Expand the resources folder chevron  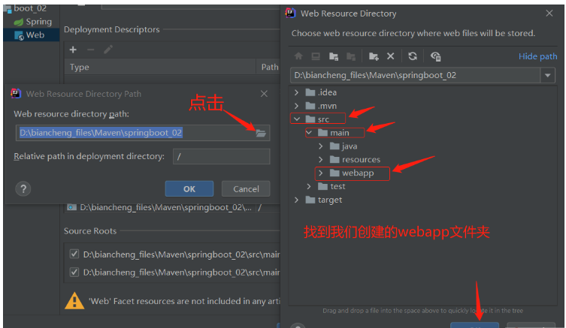321,159
